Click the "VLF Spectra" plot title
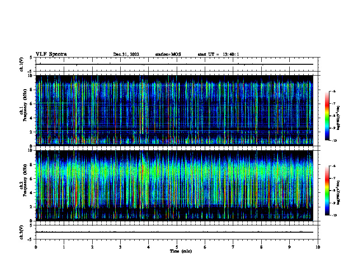The image size is (358, 277). (51, 54)
